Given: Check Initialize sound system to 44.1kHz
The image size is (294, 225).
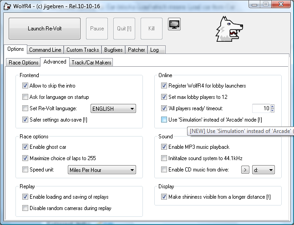Looking at the screenshot, I should point(164,158).
